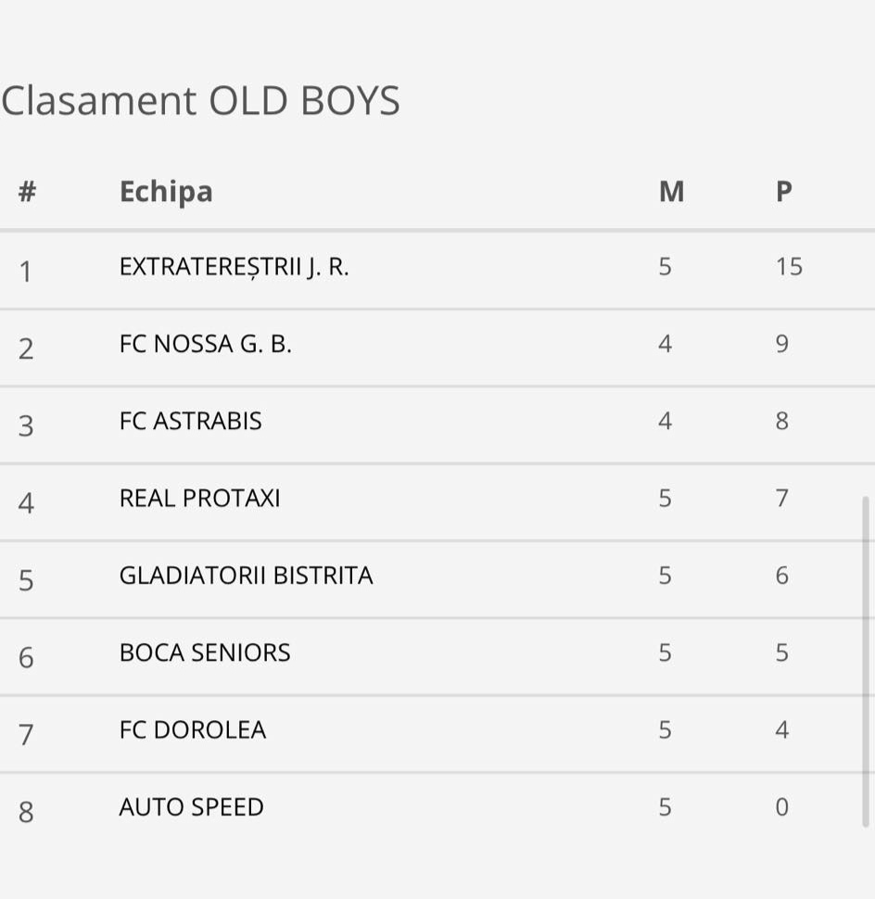
Task: Click the Clasament OLD BOYS heading
Action: click(x=200, y=101)
